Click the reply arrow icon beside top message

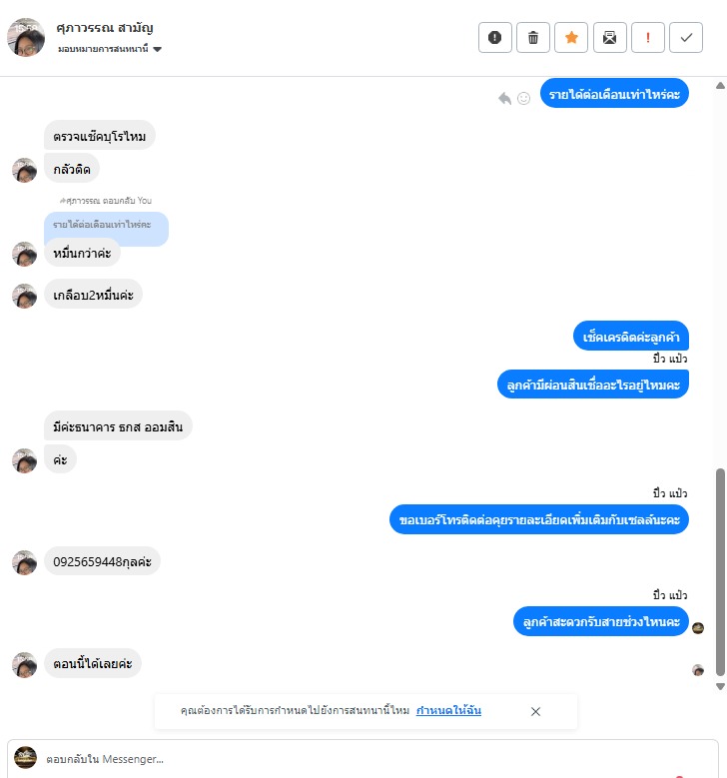pos(504,98)
